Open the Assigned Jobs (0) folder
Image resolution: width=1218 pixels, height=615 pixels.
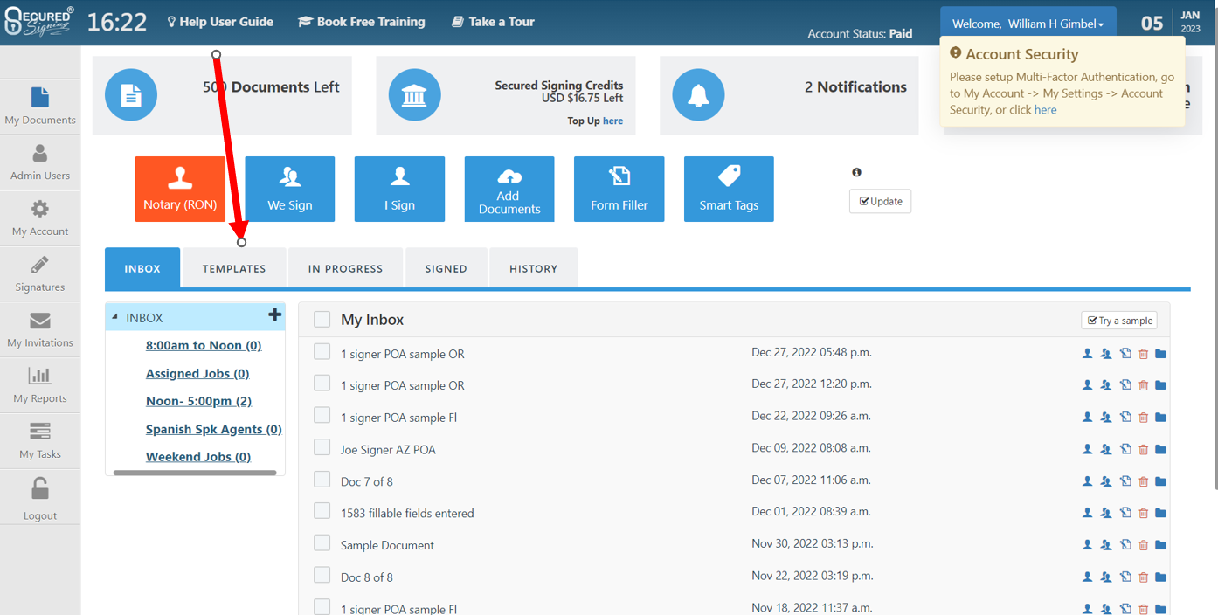(x=197, y=373)
